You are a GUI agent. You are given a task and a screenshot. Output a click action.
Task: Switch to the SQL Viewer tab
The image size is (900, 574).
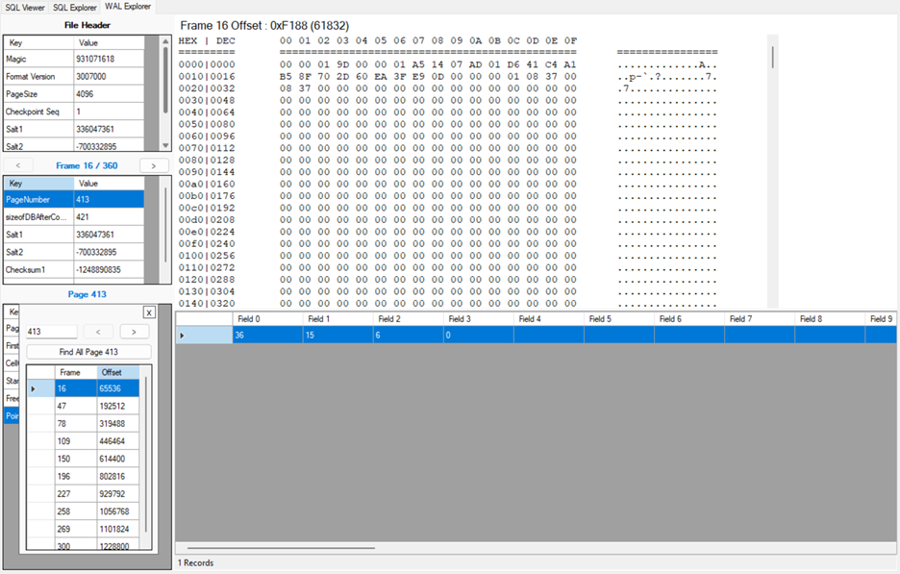pos(25,7)
